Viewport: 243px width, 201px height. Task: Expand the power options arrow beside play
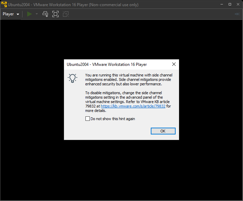[37, 14]
